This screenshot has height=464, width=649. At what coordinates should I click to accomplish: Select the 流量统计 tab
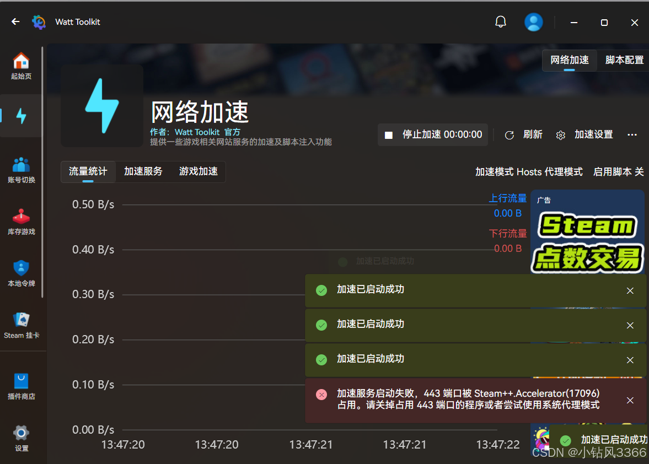[88, 171]
